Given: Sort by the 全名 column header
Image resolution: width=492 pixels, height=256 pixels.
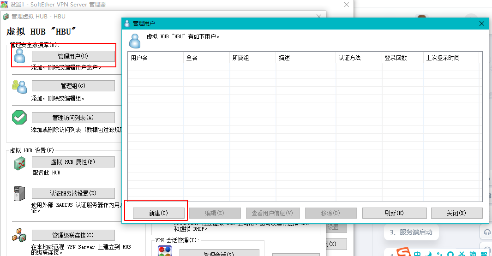Looking at the screenshot, I should pyautogui.click(x=206, y=58).
